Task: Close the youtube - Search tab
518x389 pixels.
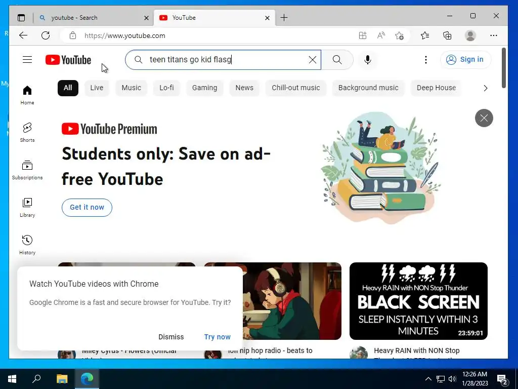Action: [x=146, y=18]
